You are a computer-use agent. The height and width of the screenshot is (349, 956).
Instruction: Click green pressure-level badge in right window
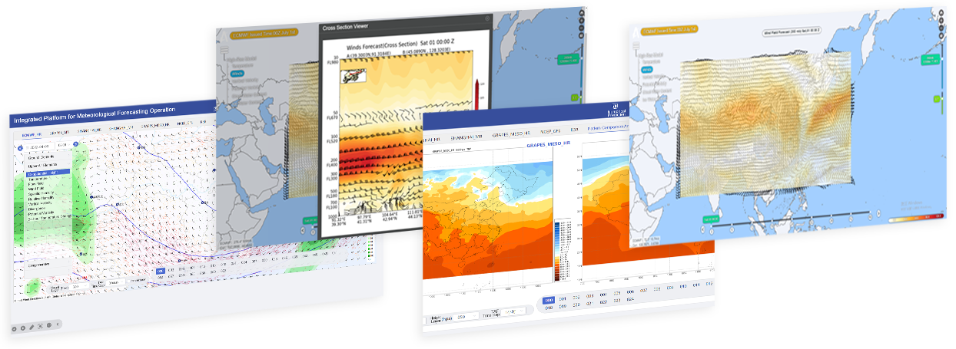[931, 60]
